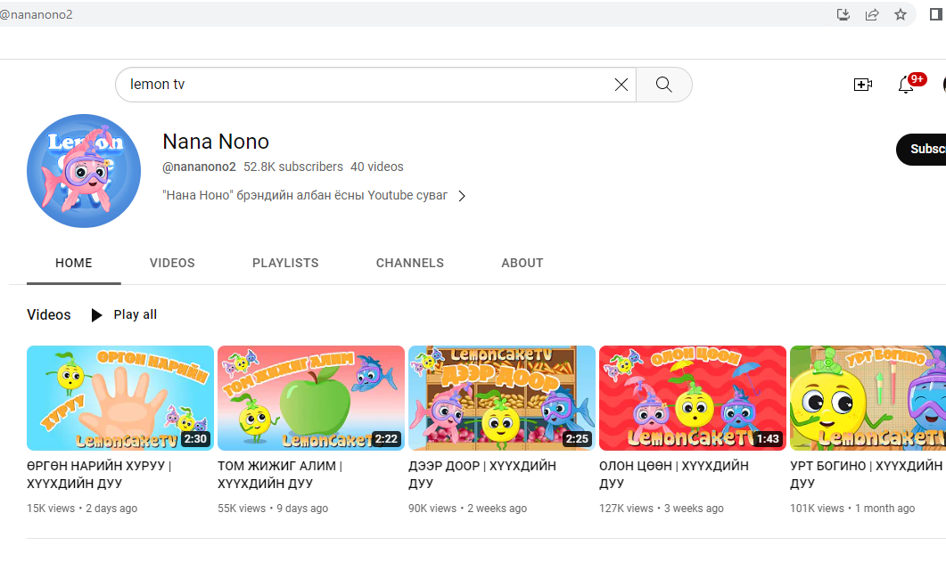
Task: Open the УРТ БОГИНО video thumbnail
Action: tap(868, 398)
